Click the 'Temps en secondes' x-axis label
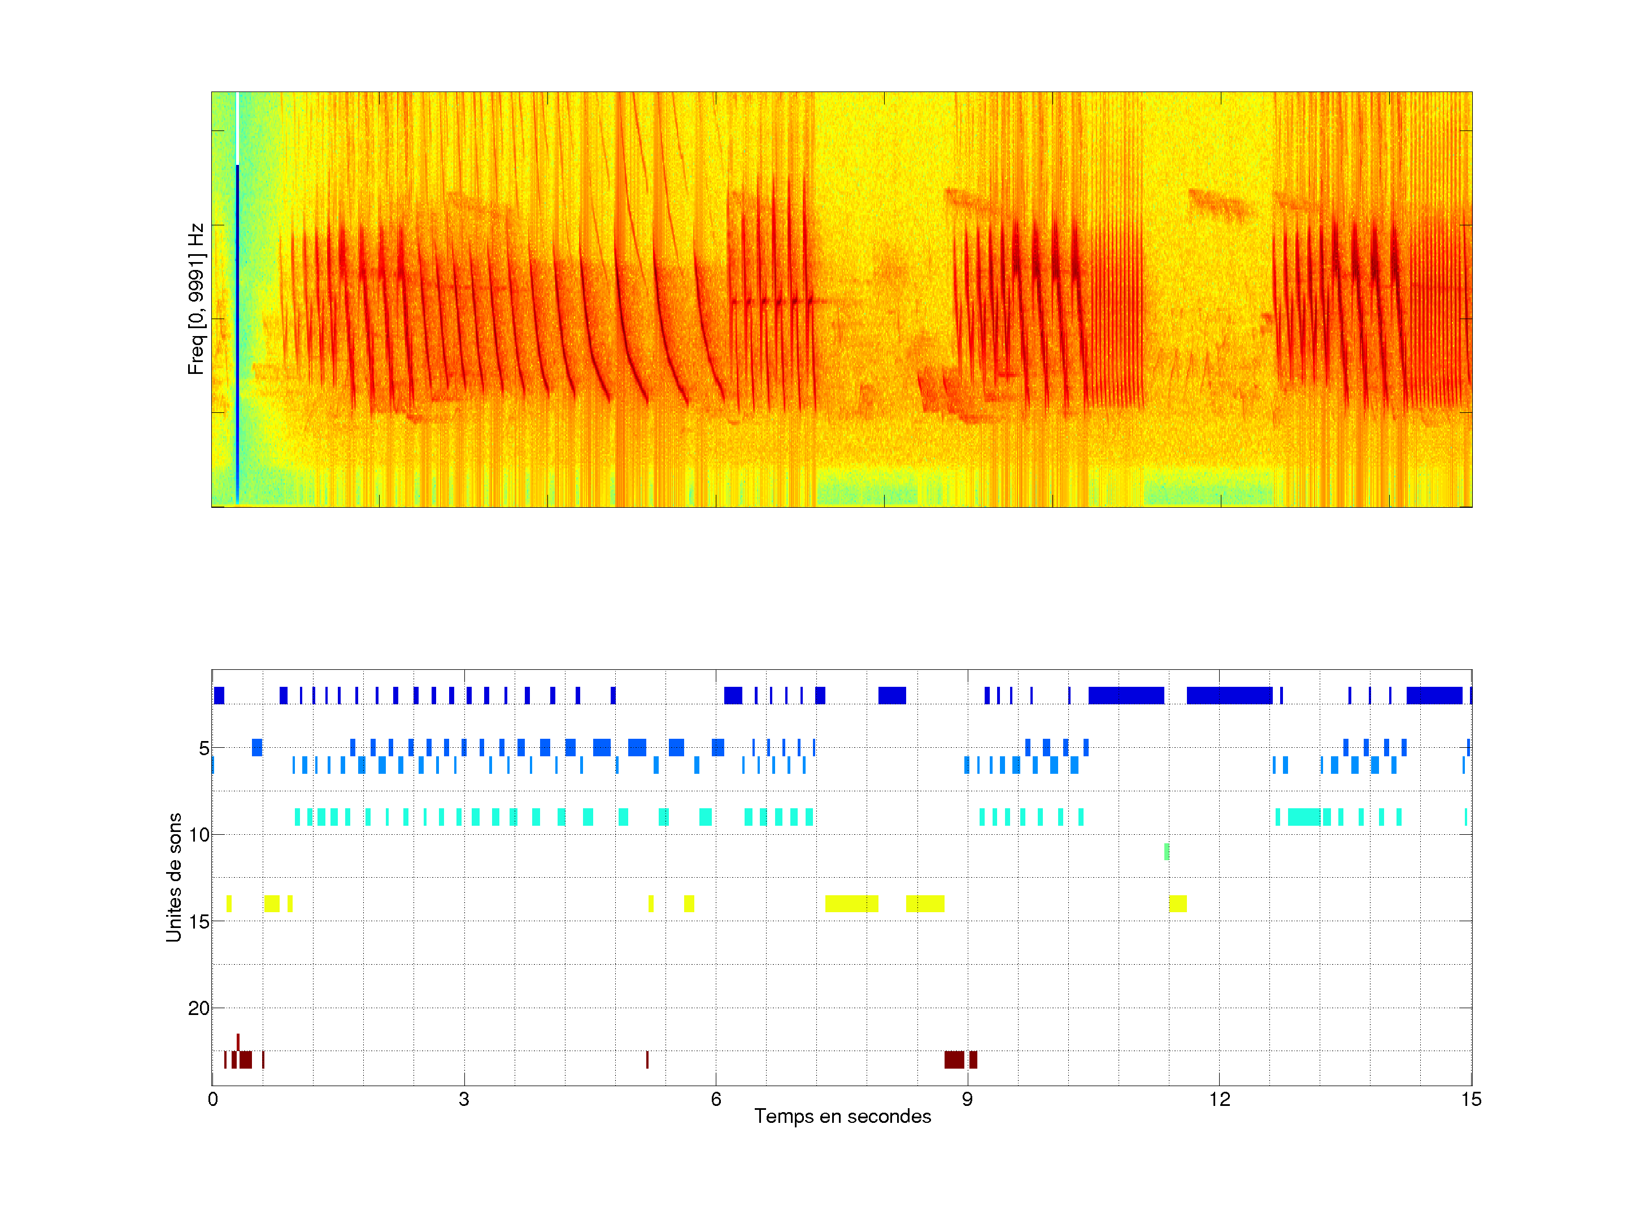 (842, 1116)
